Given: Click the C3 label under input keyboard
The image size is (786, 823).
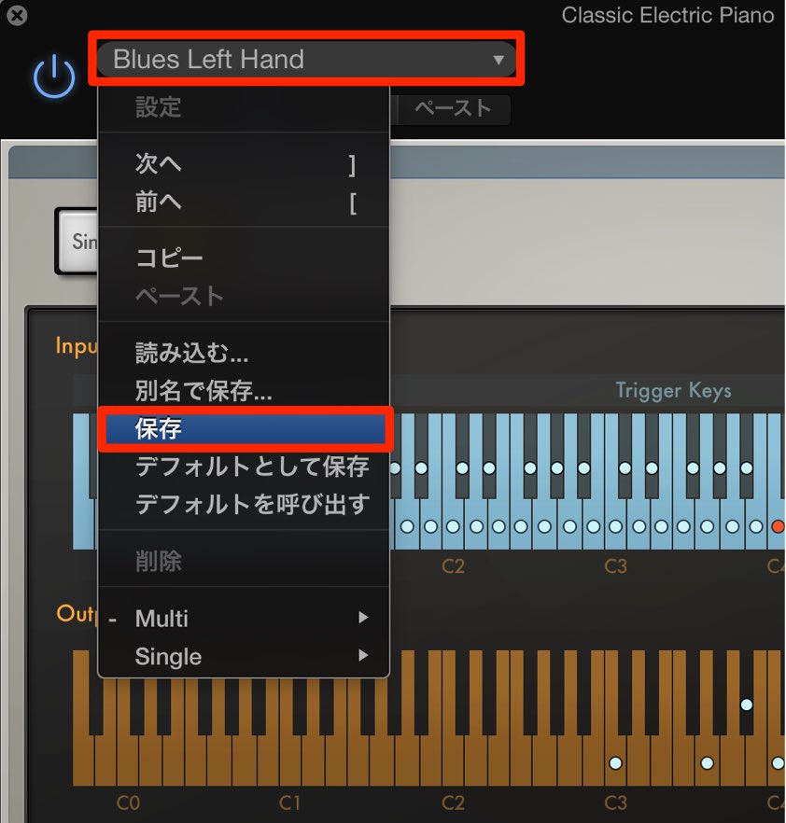Looking at the screenshot, I should 615,566.
